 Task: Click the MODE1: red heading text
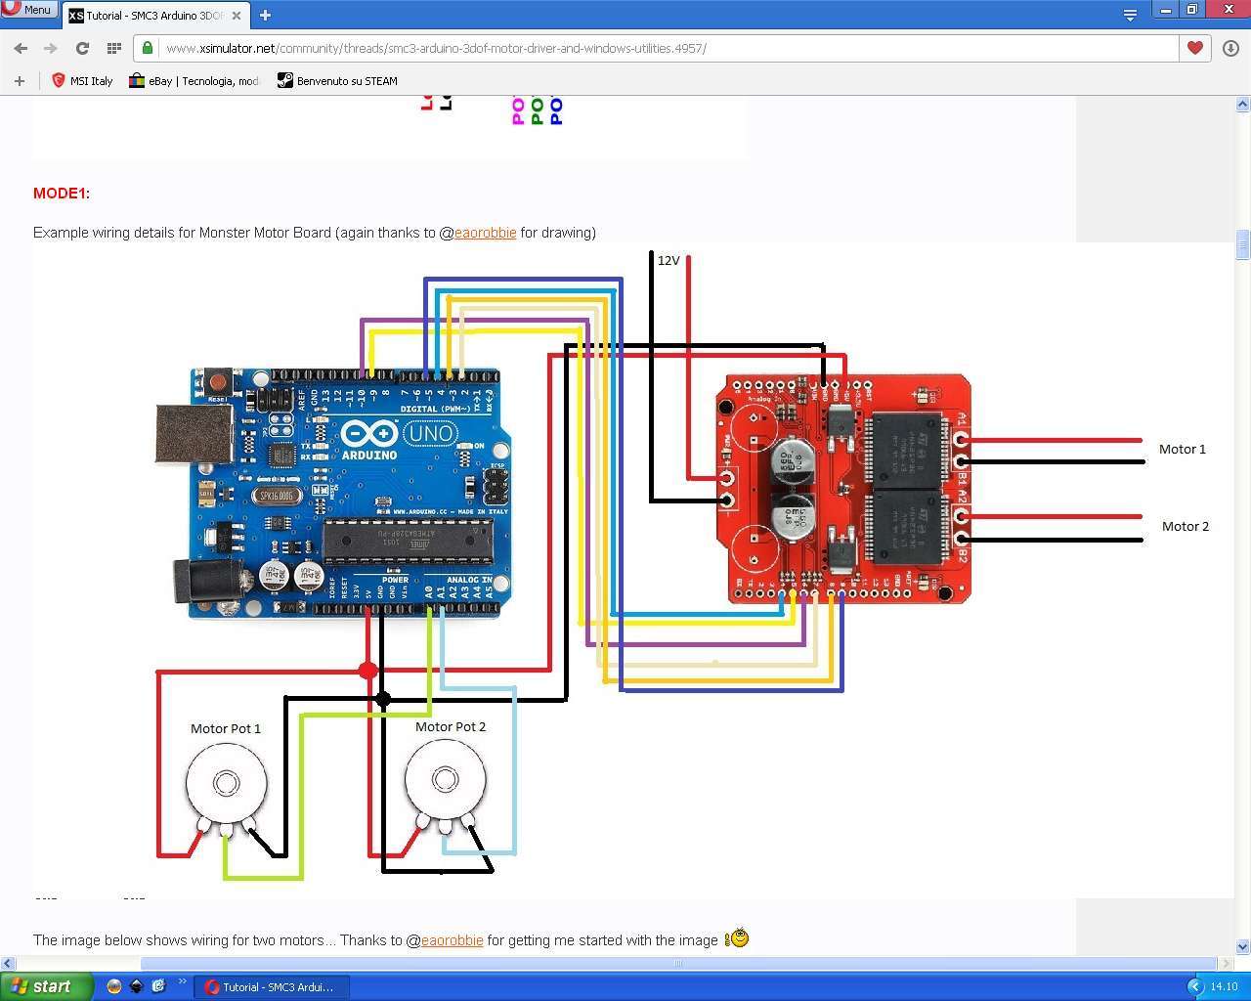click(x=62, y=194)
